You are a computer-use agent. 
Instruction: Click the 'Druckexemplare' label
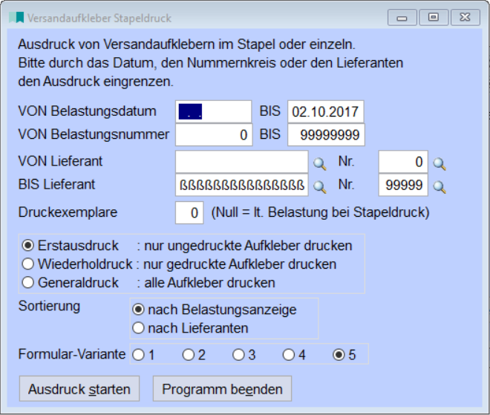pos(68,212)
